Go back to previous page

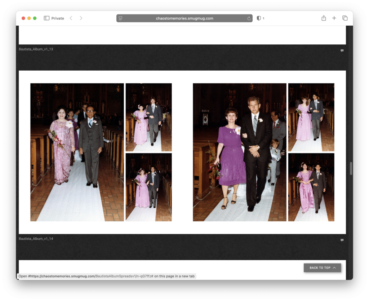(71, 18)
